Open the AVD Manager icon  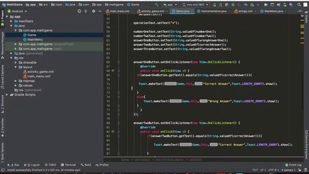click(285, 4)
